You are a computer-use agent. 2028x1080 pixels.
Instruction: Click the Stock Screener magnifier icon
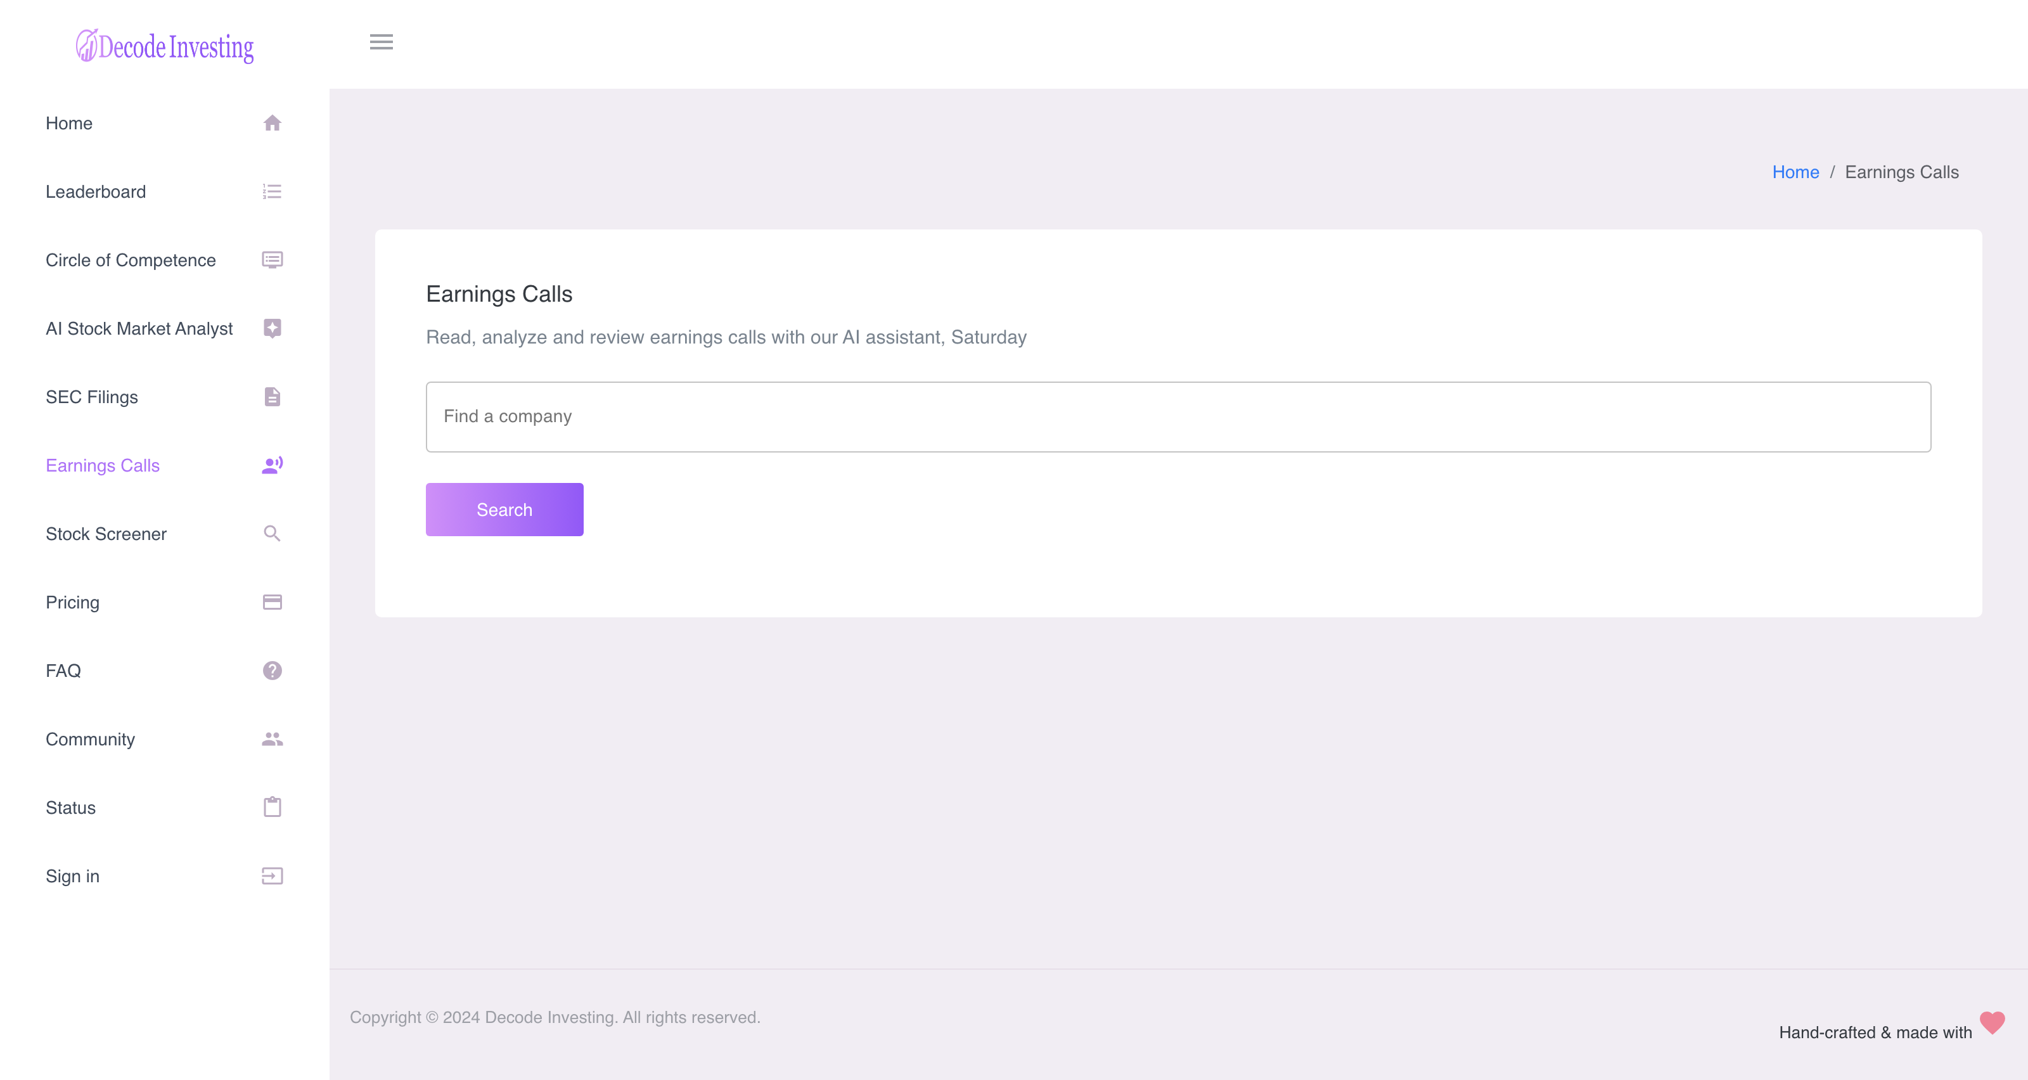pyautogui.click(x=273, y=534)
